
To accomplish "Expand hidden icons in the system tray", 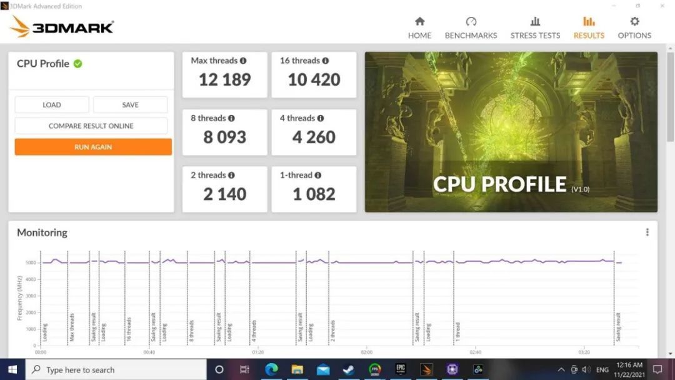I will [x=561, y=369].
